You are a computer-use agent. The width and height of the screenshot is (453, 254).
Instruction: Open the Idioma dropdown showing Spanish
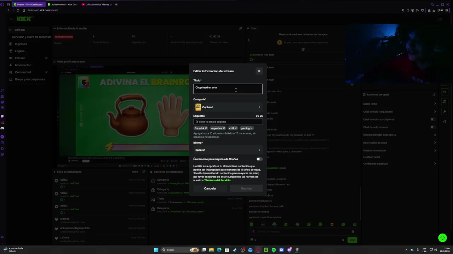coord(228,150)
